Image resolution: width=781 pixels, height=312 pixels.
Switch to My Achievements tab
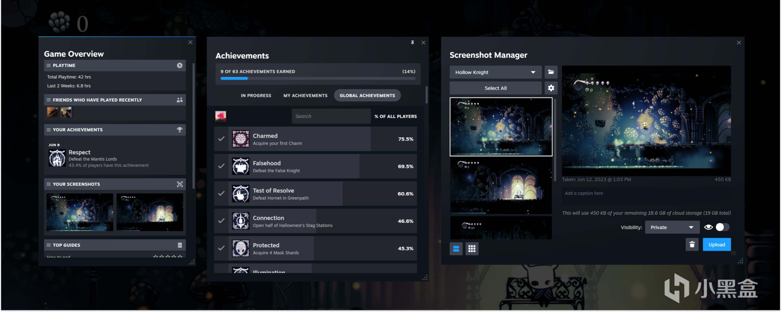[305, 96]
